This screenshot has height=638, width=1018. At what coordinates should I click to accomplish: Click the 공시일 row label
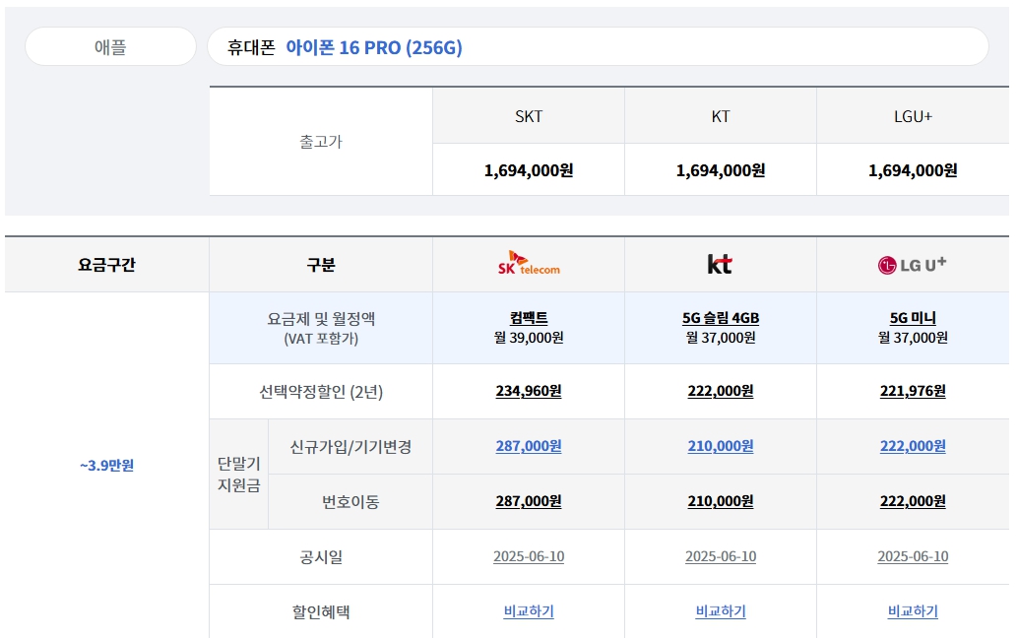click(321, 557)
